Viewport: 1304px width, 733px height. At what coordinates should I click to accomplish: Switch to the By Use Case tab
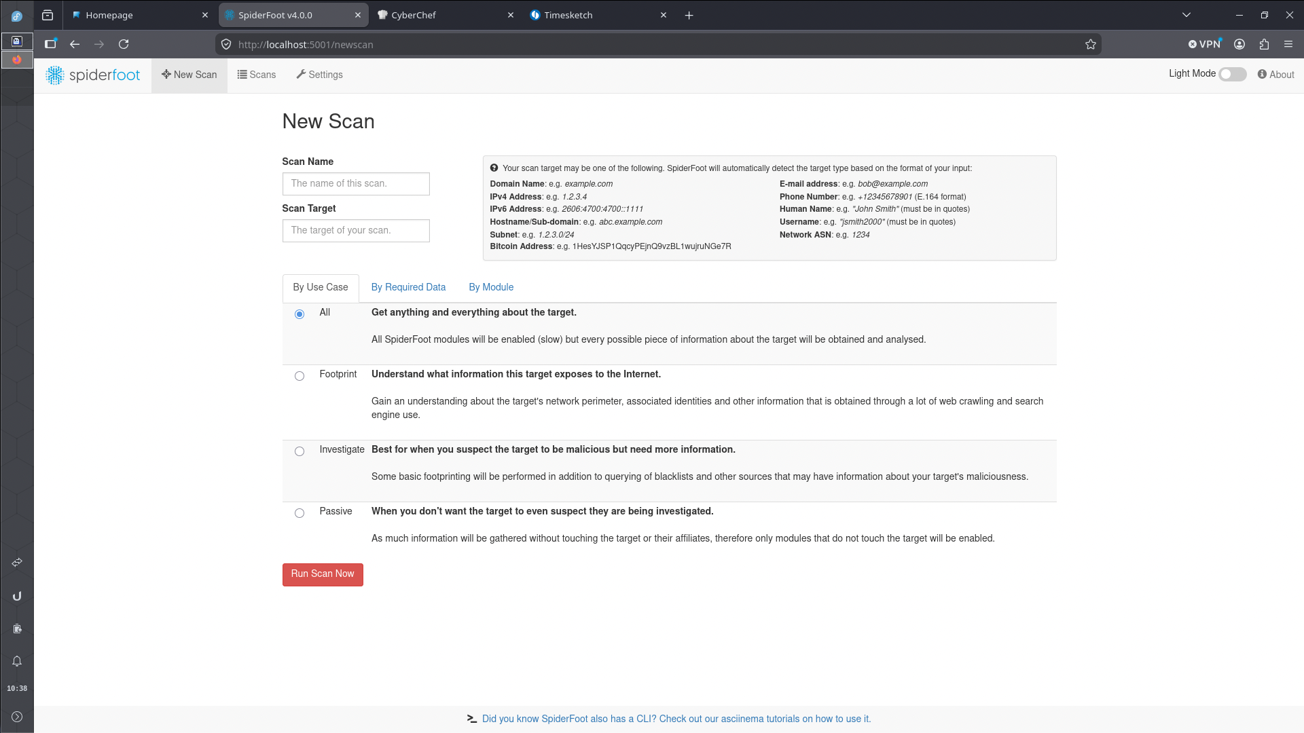[321, 288]
